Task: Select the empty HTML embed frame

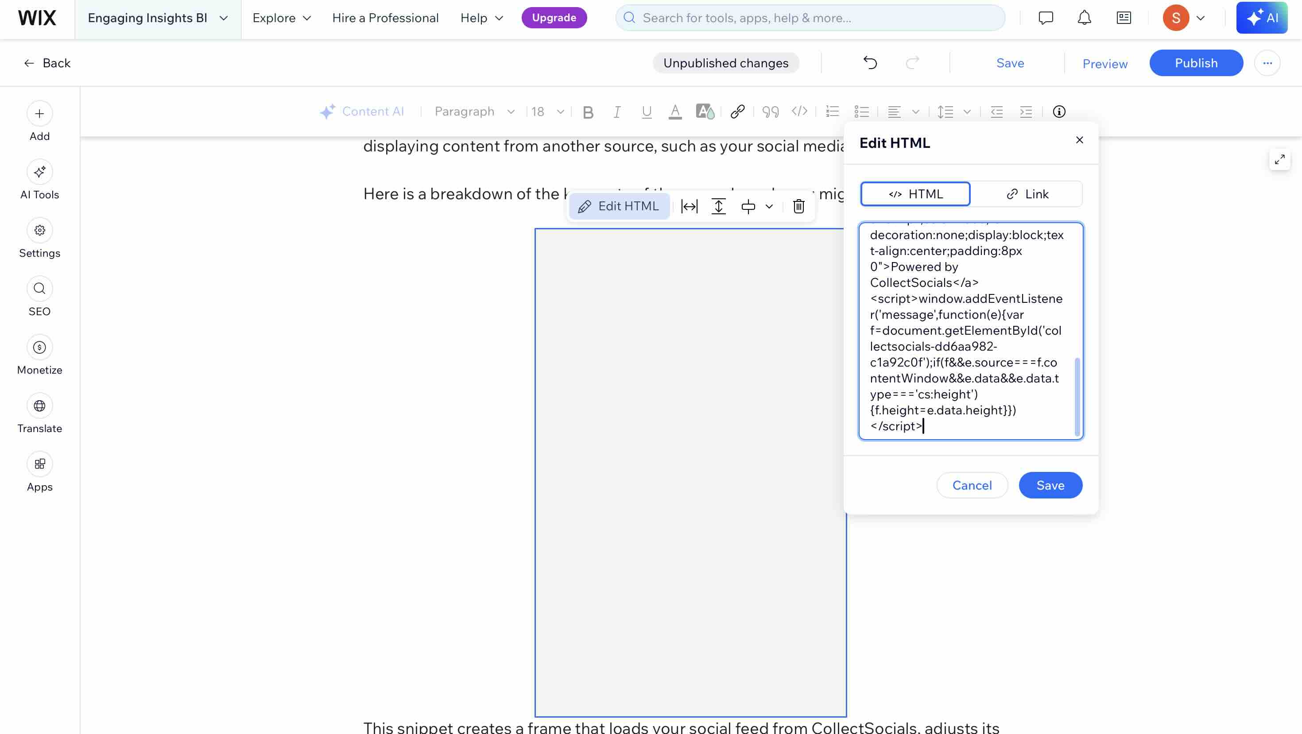Action: (690, 472)
